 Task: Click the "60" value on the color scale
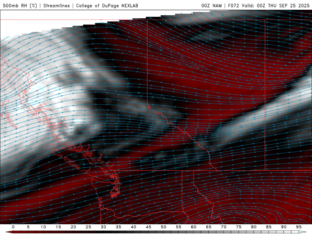pyautogui.click(x=193, y=227)
